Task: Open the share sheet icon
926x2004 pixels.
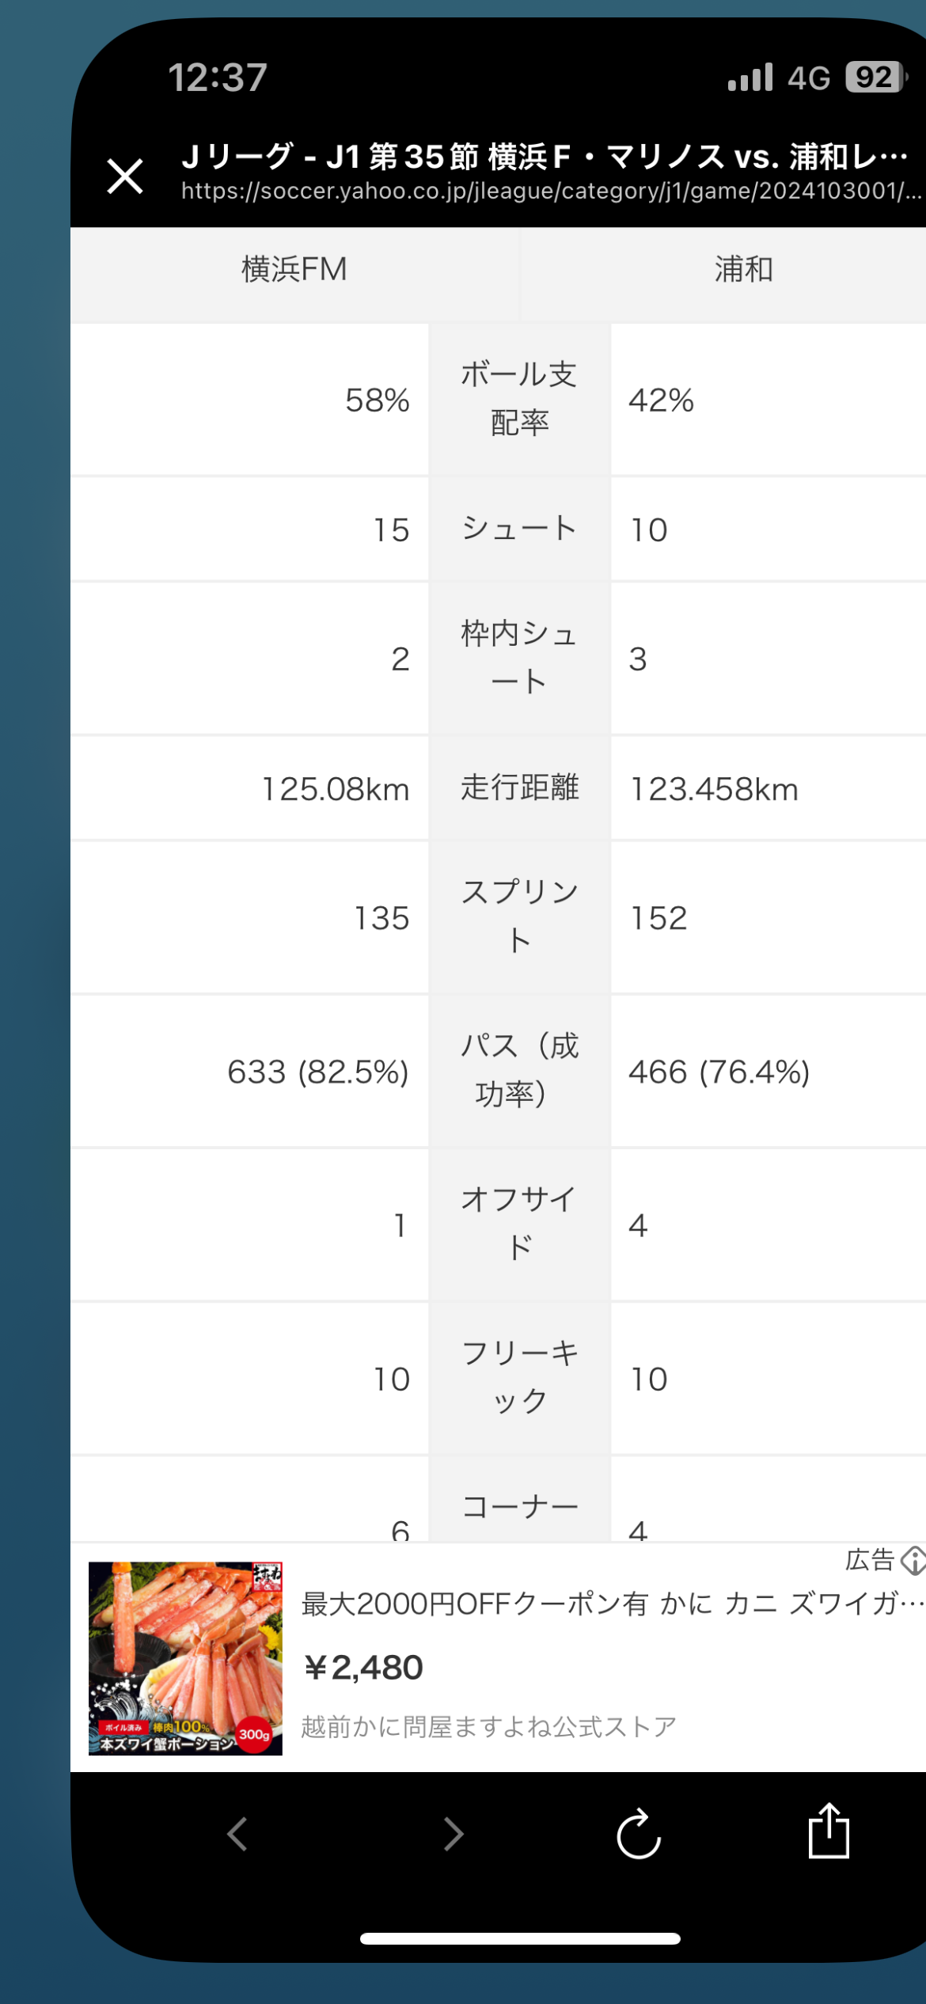Action: [828, 1830]
